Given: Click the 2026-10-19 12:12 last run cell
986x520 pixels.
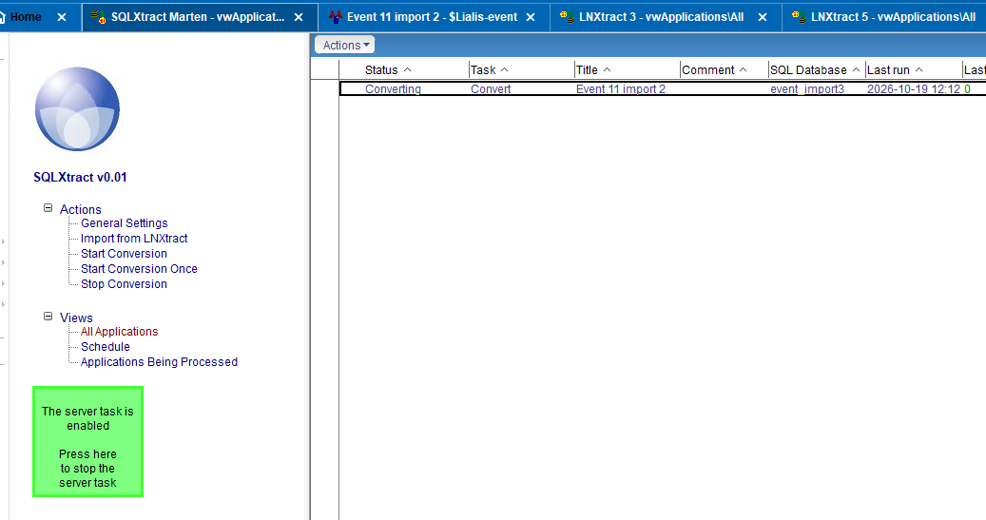Looking at the screenshot, I should 914,88.
